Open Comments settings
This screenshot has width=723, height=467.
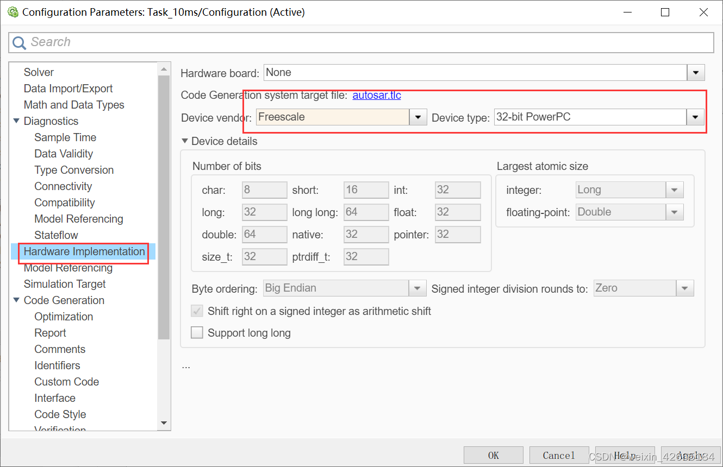coord(60,349)
